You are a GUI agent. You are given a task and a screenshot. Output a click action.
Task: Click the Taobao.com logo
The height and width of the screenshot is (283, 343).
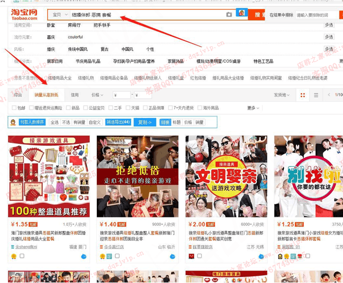[24, 15]
